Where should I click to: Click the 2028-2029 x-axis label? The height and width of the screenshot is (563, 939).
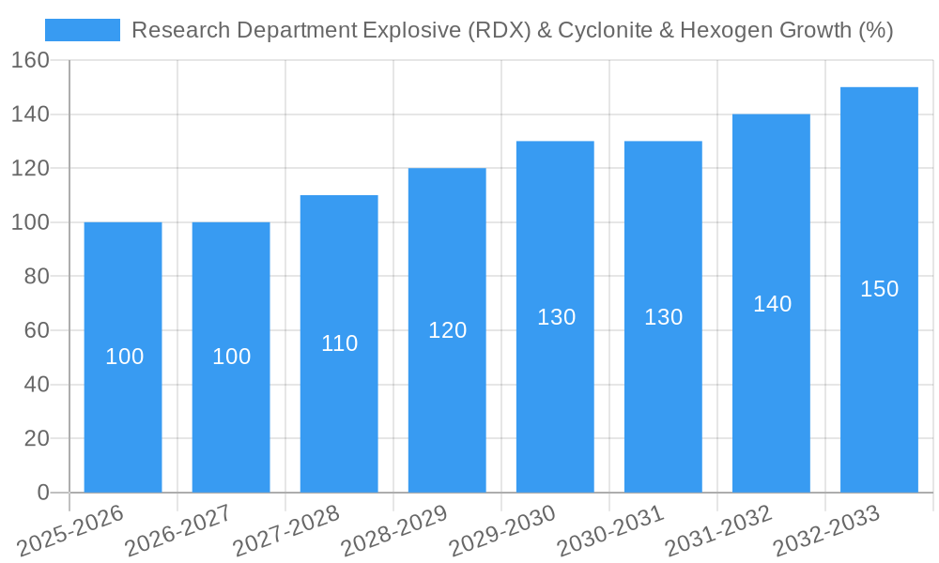(x=394, y=530)
